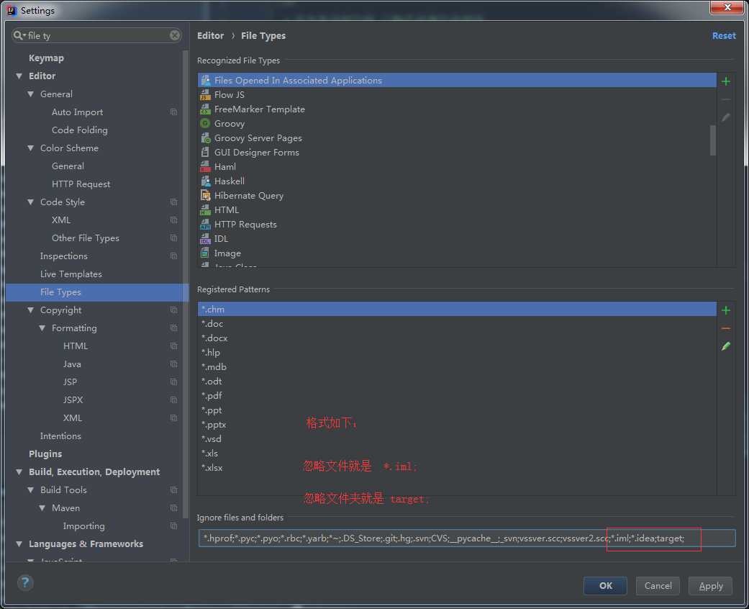The width and height of the screenshot is (749, 609).
Task: Open the Code Folding settings
Action: click(80, 130)
